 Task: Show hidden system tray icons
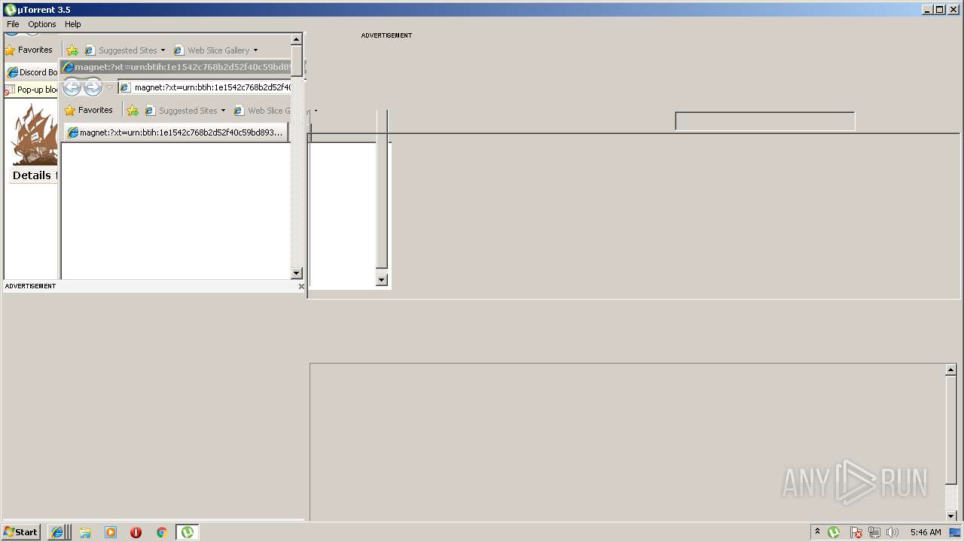(817, 531)
